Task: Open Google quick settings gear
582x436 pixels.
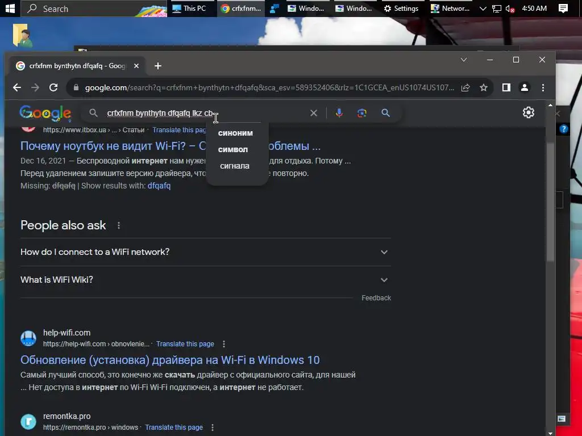Action: click(528, 112)
